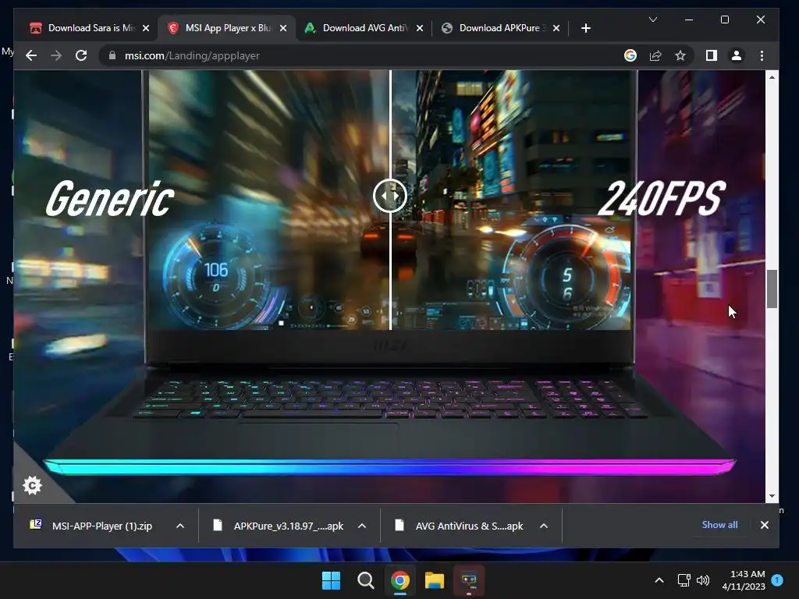Switch to the Download Sara is Missing tab

coord(89,28)
